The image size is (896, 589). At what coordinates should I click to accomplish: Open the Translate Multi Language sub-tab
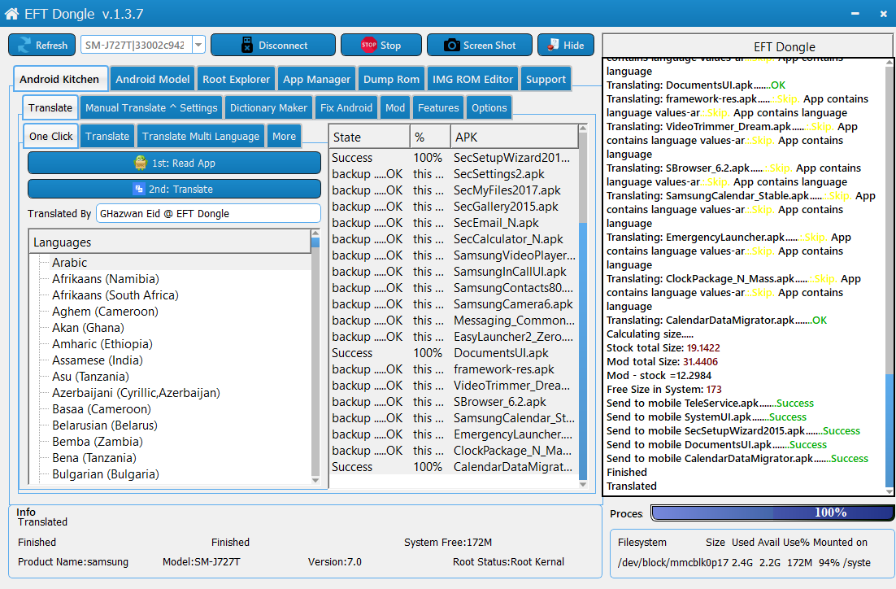(x=201, y=136)
